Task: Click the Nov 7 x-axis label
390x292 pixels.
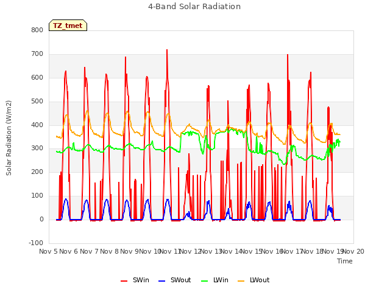Action: point(89,251)
